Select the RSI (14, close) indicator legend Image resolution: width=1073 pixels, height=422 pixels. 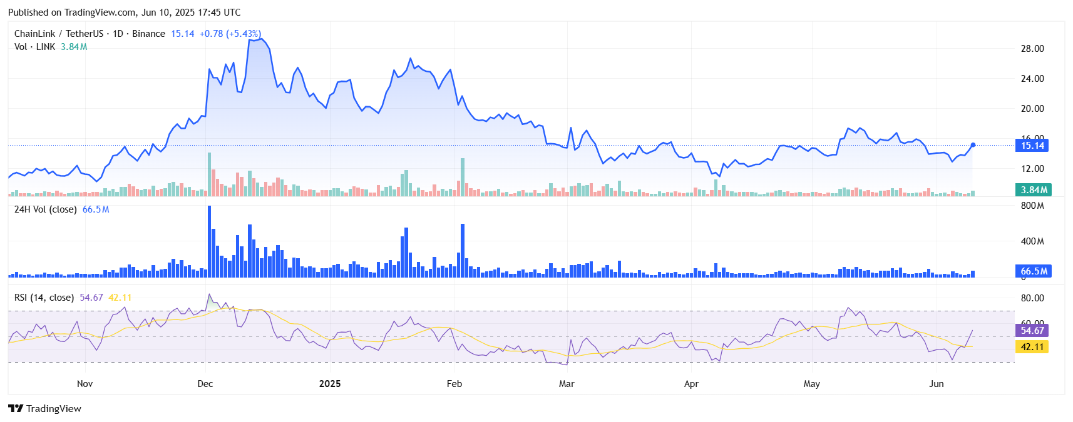(x=44, y=298)
